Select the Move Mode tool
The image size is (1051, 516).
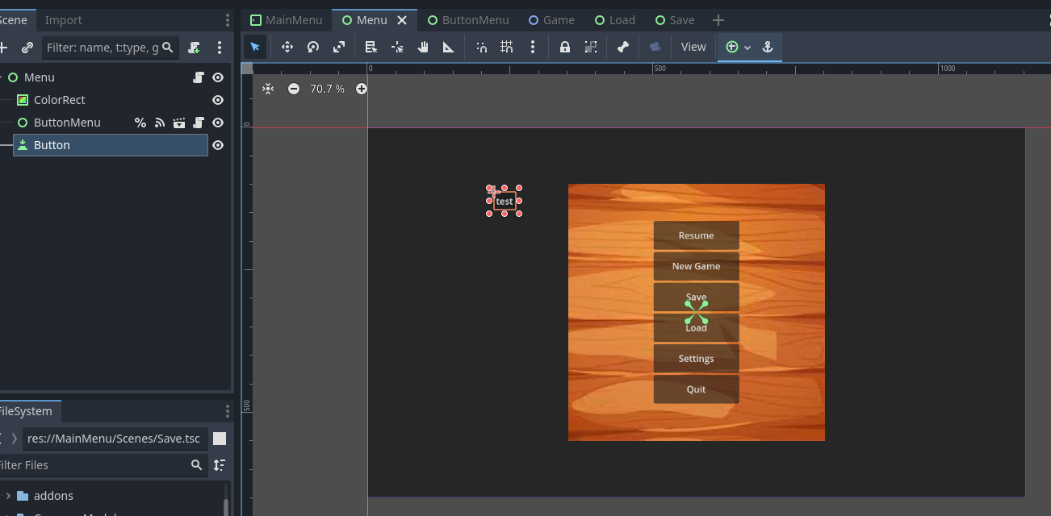click(287, 47)
